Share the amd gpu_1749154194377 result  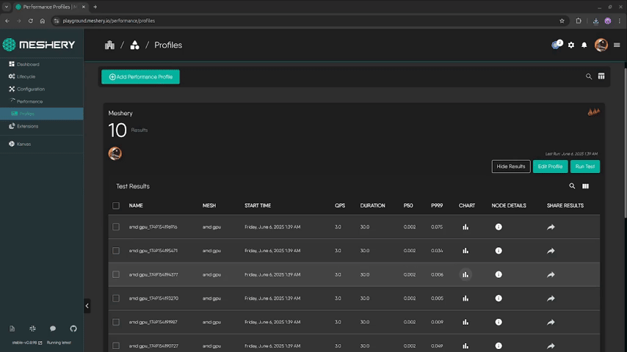tap(551, 275)
